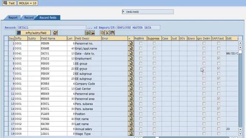Toggle Suppress checkbox for ENAME row
Viewport: 246px width, 138px height.
pyautogui.click(x=154, y=48)
